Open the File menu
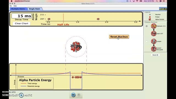This screenshot has width=176, height=99. 10,6
